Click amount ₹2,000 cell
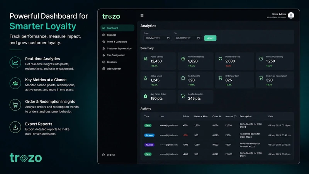Viewport: 309px width, 174px height. coord(229,154)
